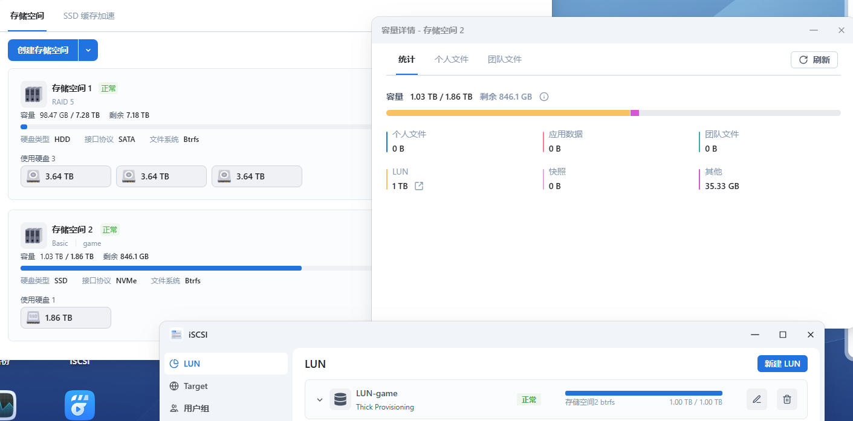The width and height of the screenshot is (853, 421).
Task: Click the 存储空间 2 drive icon
Action: [33, 236]
